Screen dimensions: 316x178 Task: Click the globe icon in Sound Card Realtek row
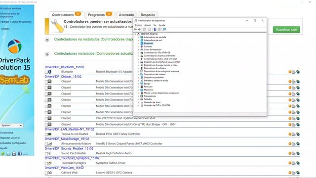[x=298, y=153]
